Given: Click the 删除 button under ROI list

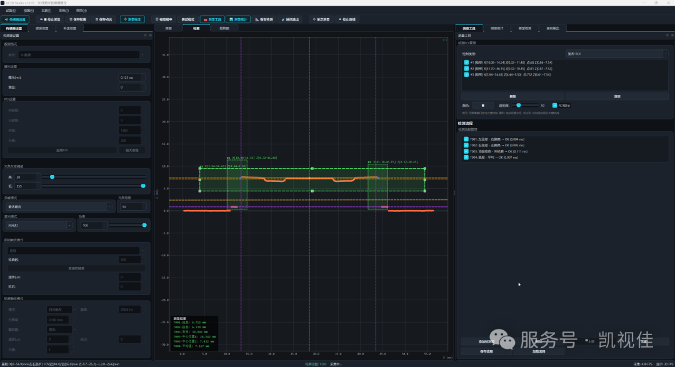Looking at the screenshot, I should pyautogui.click(x=512, y=96).
